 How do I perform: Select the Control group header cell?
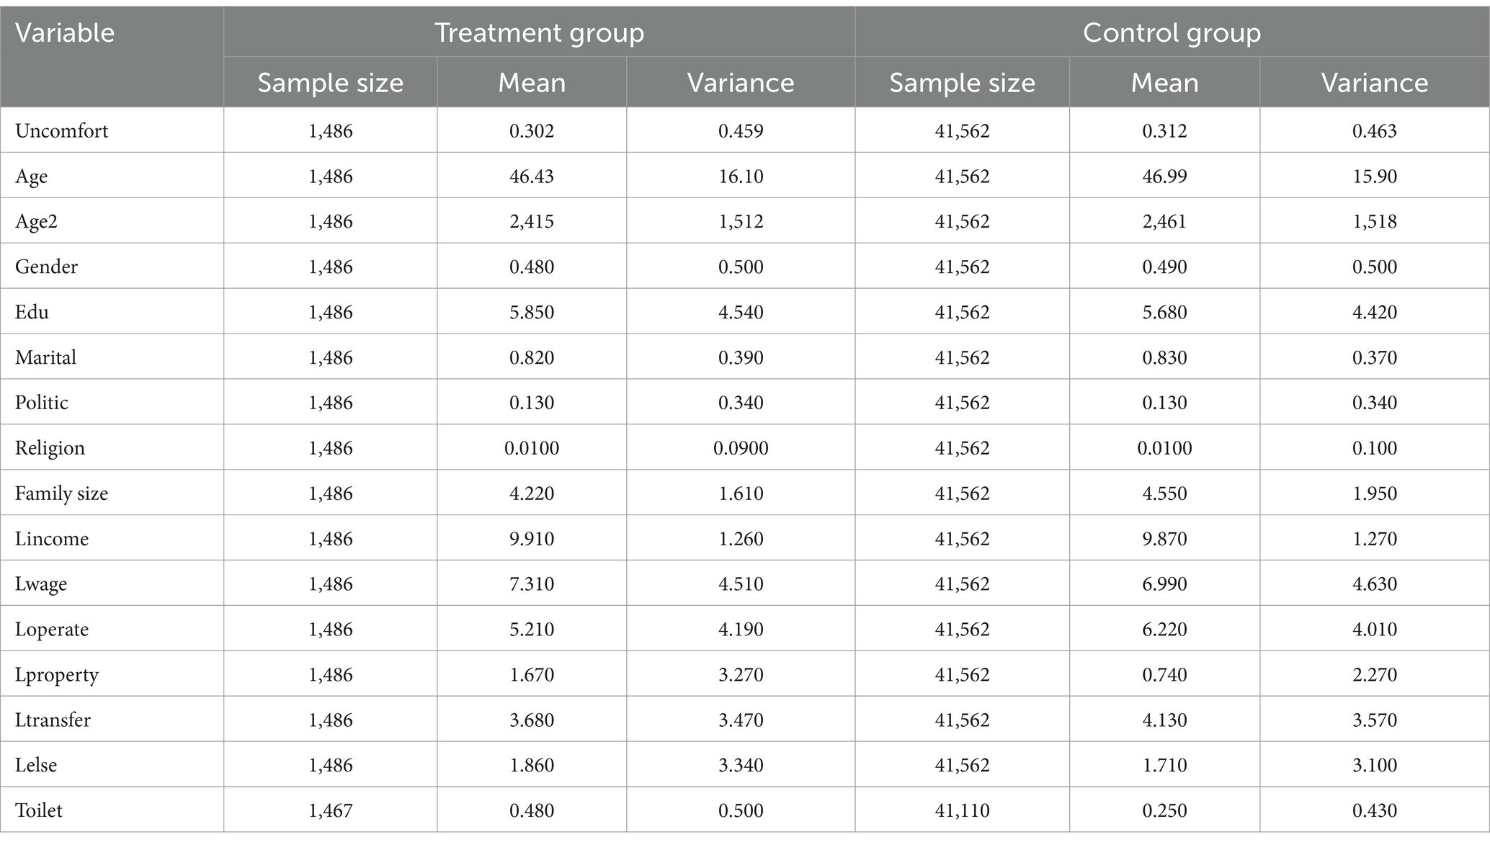coord(1172,33)
